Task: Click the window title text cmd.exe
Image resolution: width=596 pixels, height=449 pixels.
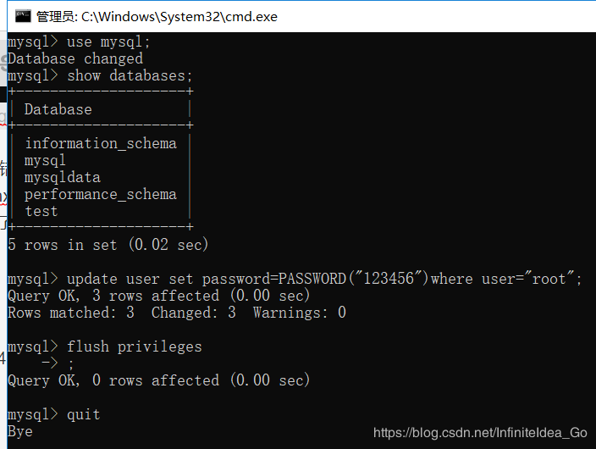Action: (157, 17)
